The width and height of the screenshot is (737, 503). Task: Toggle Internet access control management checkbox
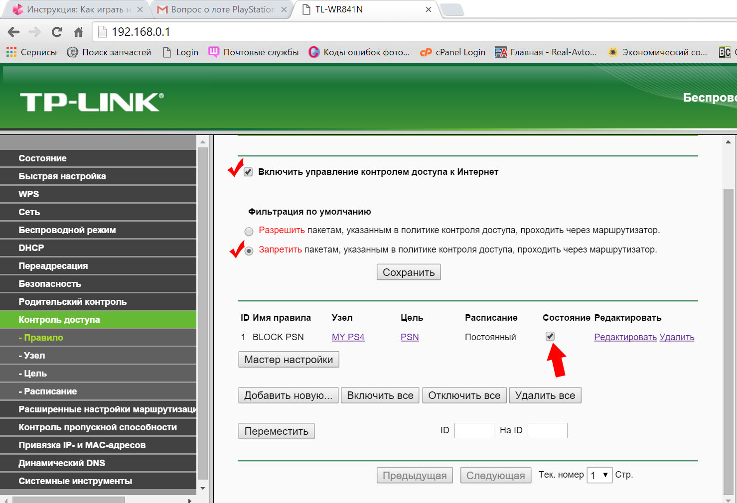point(248,172)
